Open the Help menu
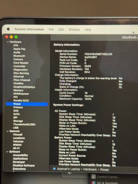 pos(88,29)
